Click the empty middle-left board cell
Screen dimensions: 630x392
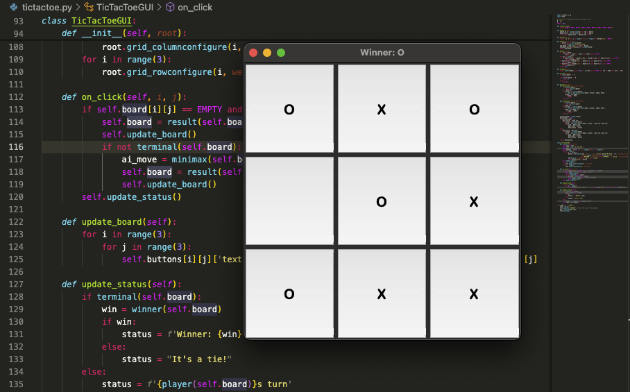tap(289, 201)
